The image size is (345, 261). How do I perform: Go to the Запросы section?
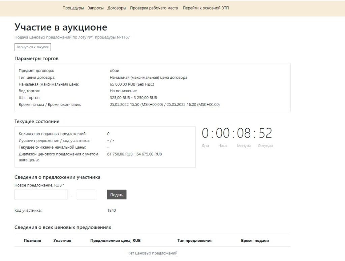[96, 8]
